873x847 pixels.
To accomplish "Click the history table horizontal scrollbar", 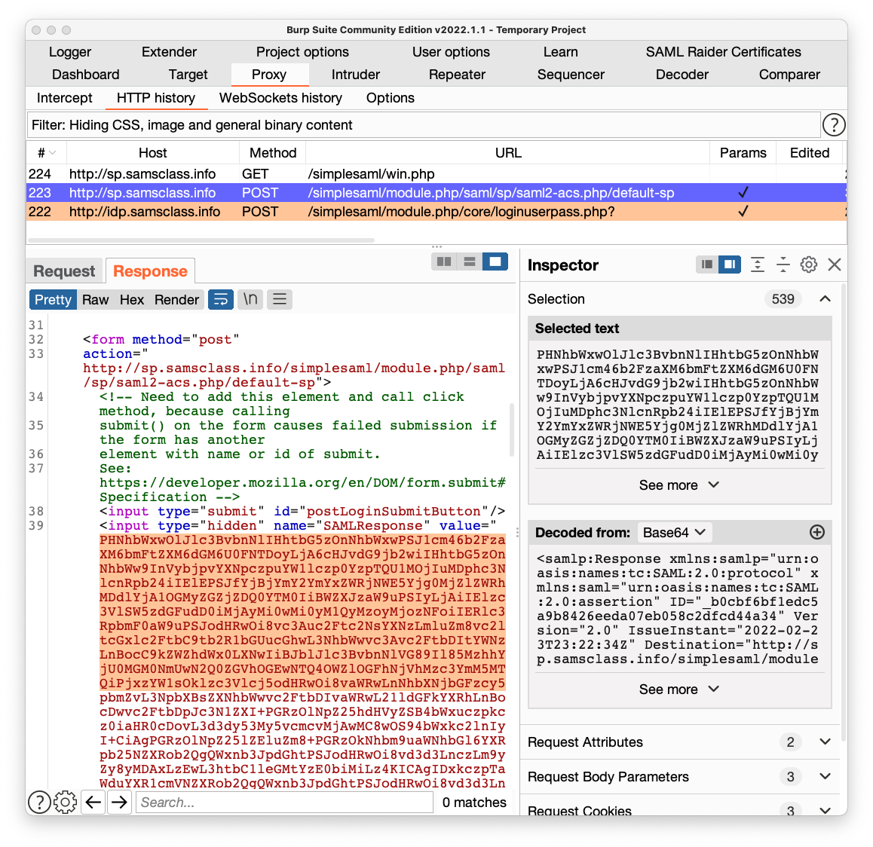I will [201, 240].
